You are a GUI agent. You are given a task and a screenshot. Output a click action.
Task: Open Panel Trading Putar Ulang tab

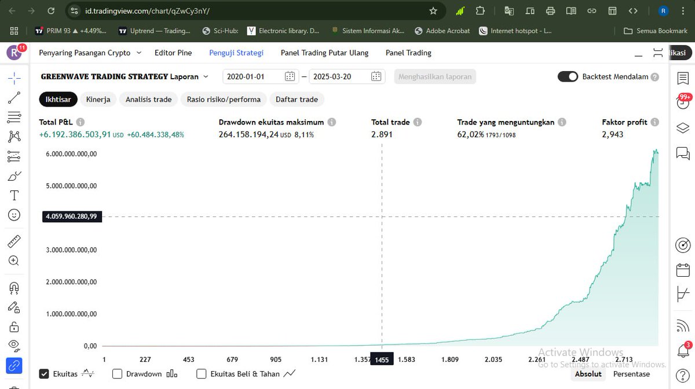[x=324, y=53]
